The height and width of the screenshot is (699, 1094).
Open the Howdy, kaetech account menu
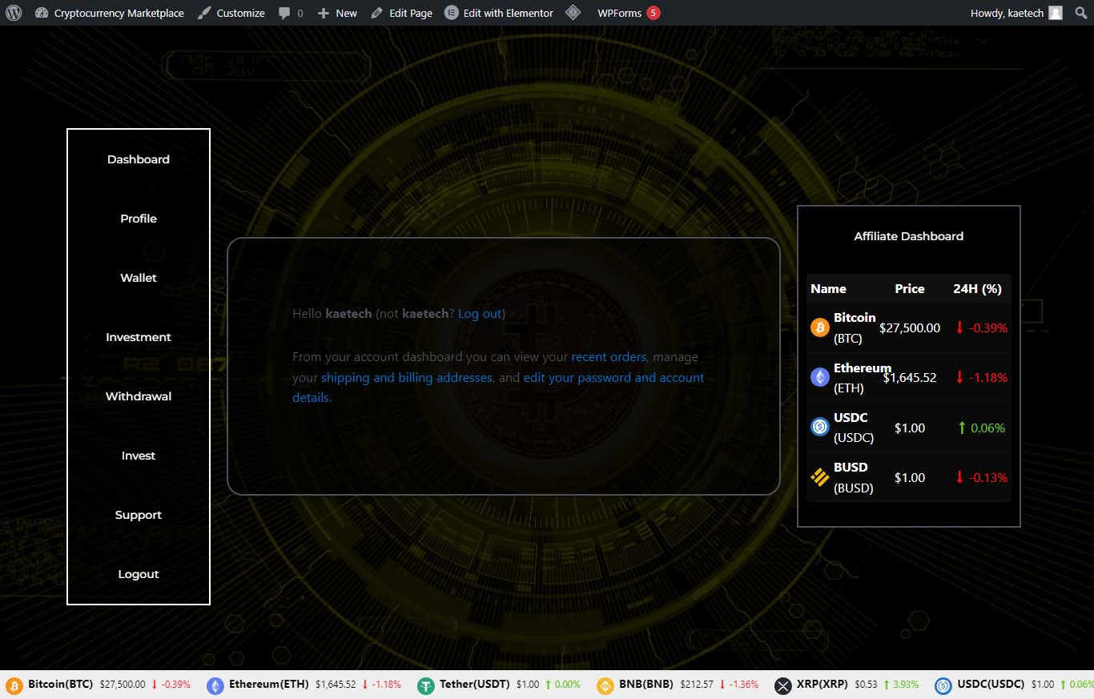point(1016,13)
